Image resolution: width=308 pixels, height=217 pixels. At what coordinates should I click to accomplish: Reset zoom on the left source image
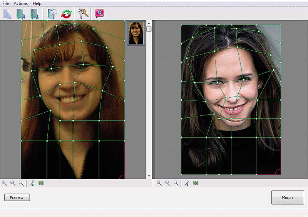click(21, 183)
